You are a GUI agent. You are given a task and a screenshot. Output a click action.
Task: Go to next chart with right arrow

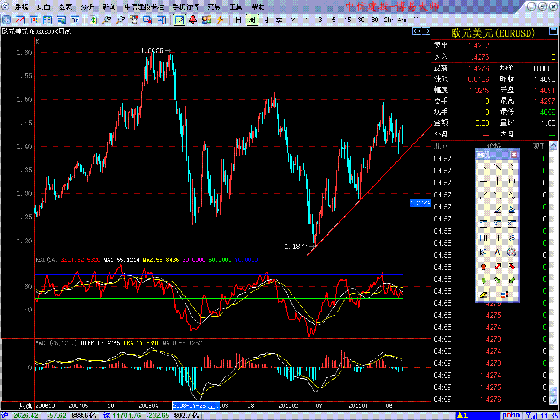425,31
